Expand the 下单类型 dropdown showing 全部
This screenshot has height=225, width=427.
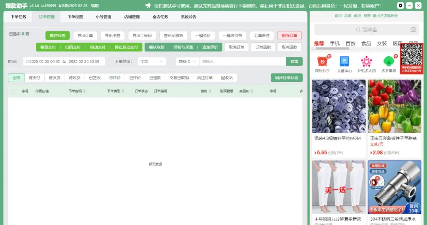click(x=152, y=62)
